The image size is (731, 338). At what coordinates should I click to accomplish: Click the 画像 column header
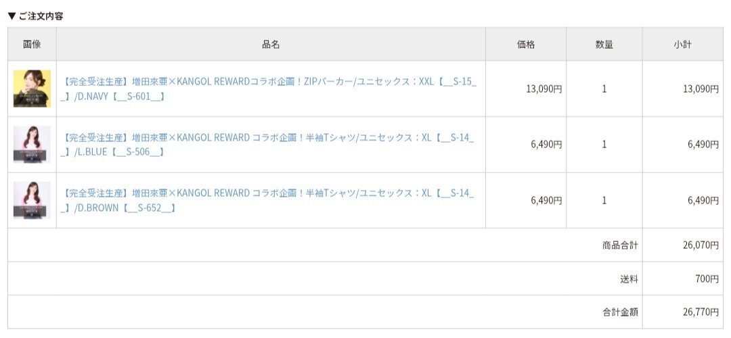(32, 44)
